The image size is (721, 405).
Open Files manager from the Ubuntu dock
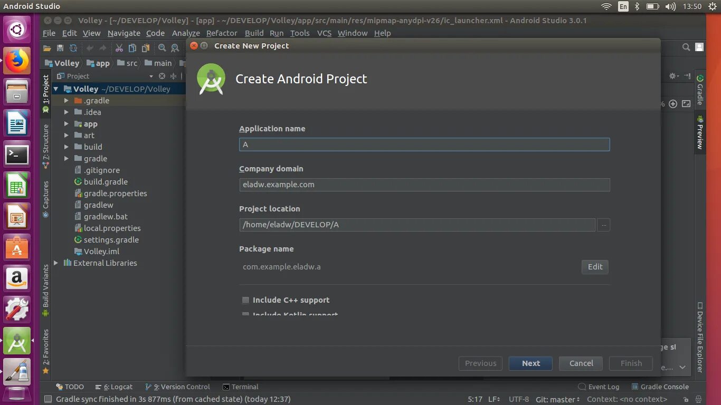(17, 92)
